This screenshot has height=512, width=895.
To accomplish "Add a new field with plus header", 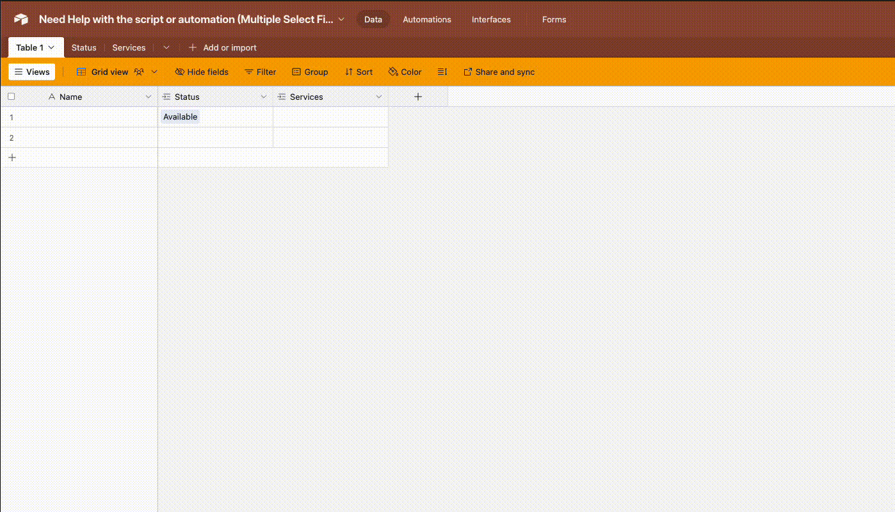I will 418,97.
